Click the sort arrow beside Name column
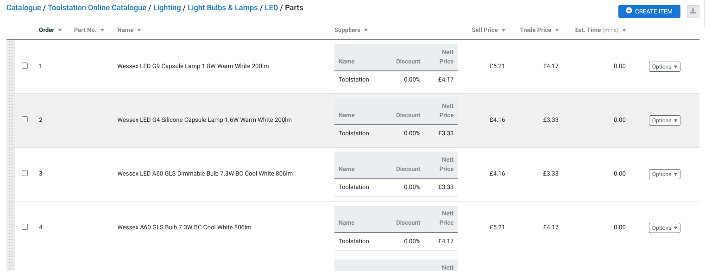This screenshot has width=705, height=271. 139,30
